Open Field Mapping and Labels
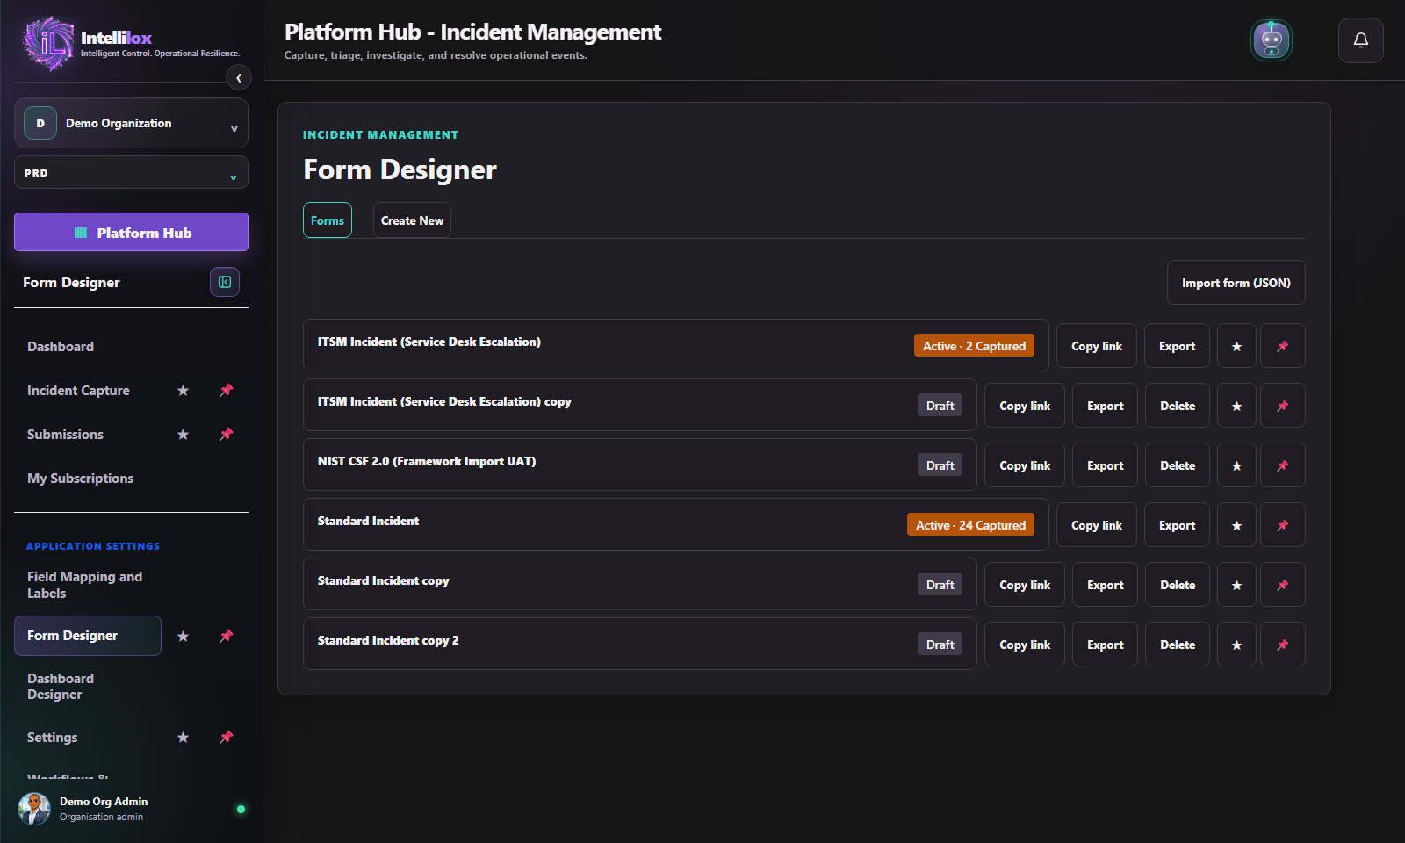Image resolution: width=1405 pixels, height=843 pixels. click(x=84, y=585)
